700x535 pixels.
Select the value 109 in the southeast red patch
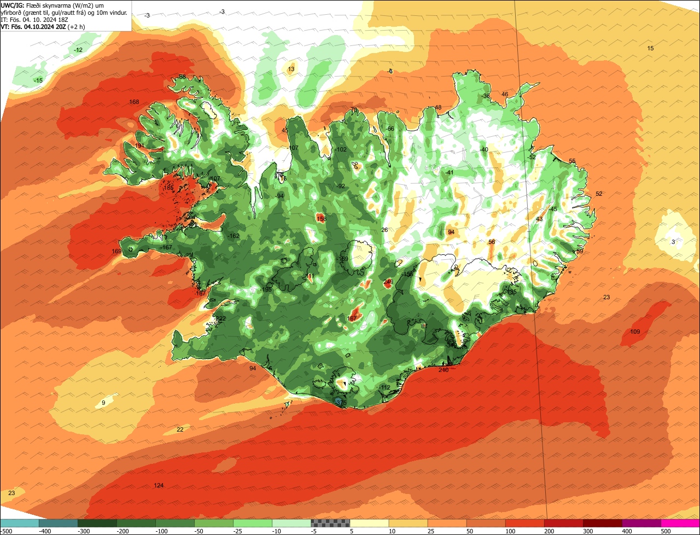(635, 332)
